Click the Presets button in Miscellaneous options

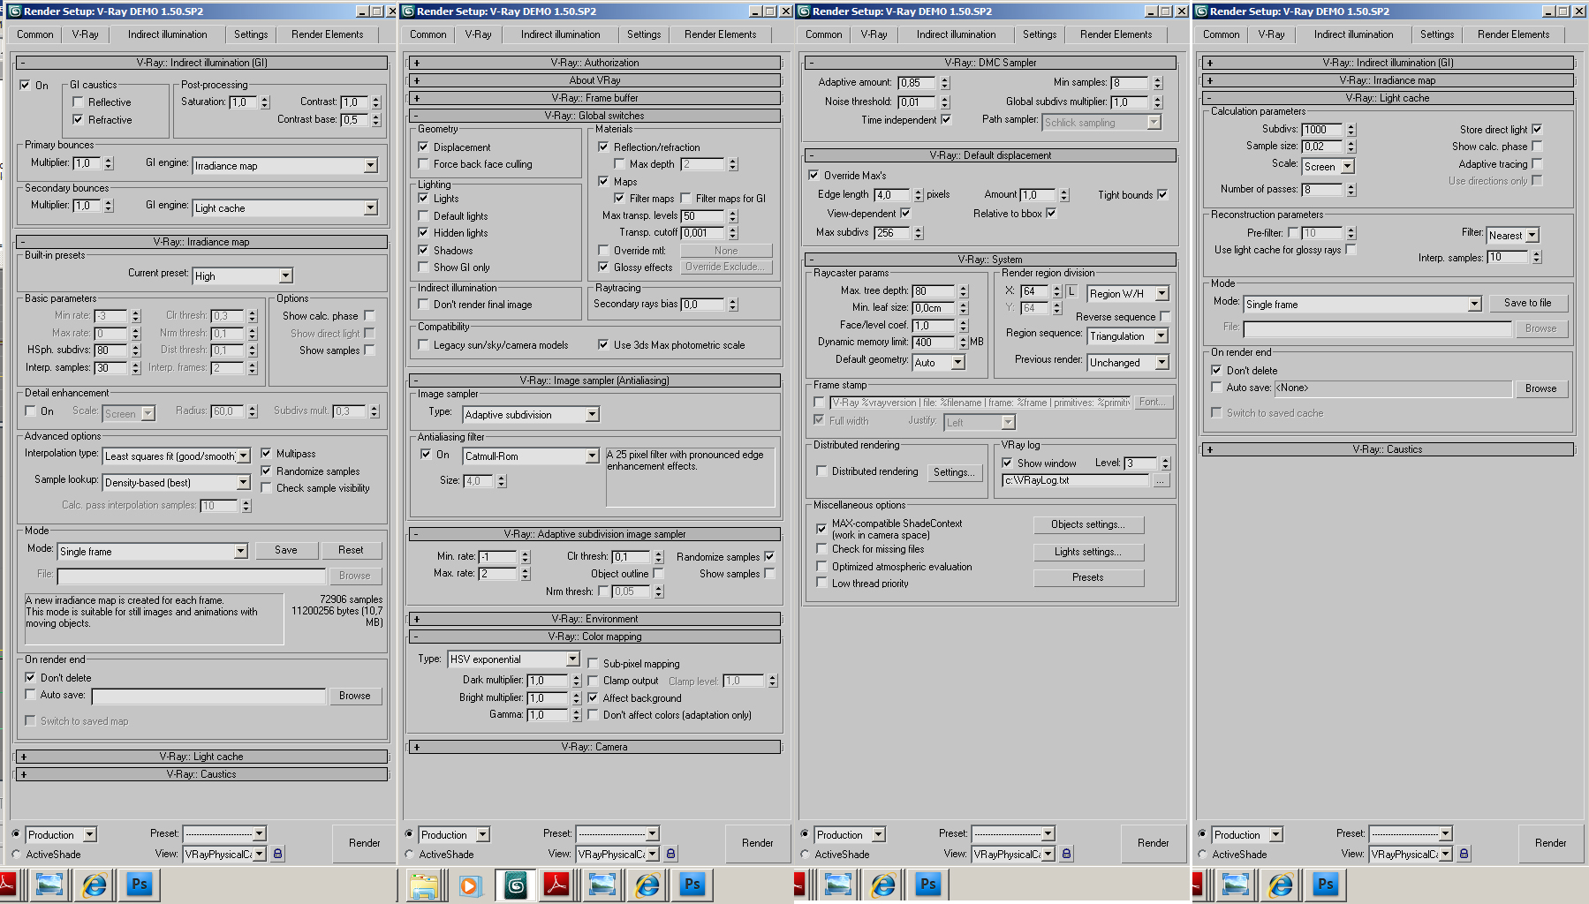pyautogui.click(x=1088, y=577)
